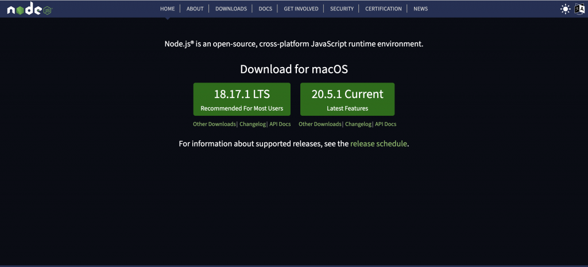The height and width of the screenshot is (267, 588).
Task: Open the NEWS nav item
Action: pyautogui.click(x=420, y=9)
